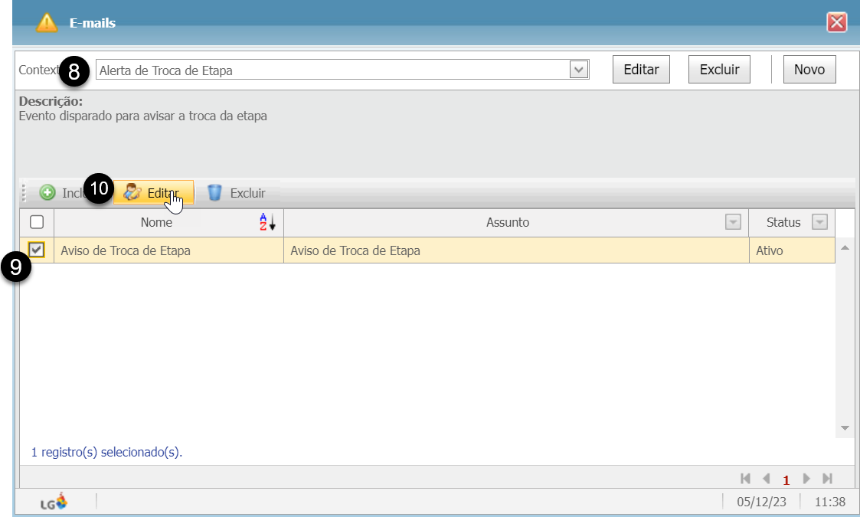Select Assunto cell Aviso de Troca de Etapa
The image size is (860, 517).
click(516, 250)
